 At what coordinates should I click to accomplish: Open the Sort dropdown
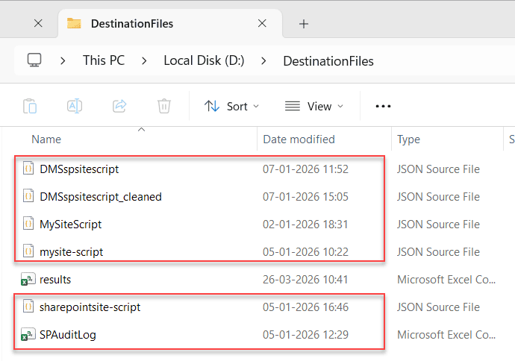(x=232, y=107)
